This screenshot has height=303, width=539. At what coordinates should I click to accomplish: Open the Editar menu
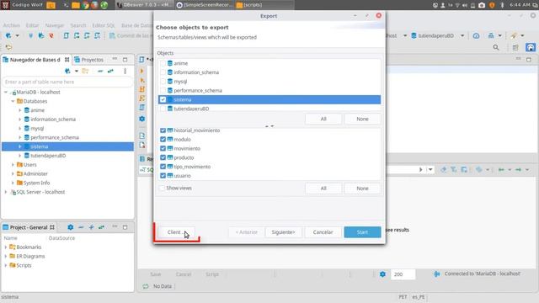(x=32, y=25)
